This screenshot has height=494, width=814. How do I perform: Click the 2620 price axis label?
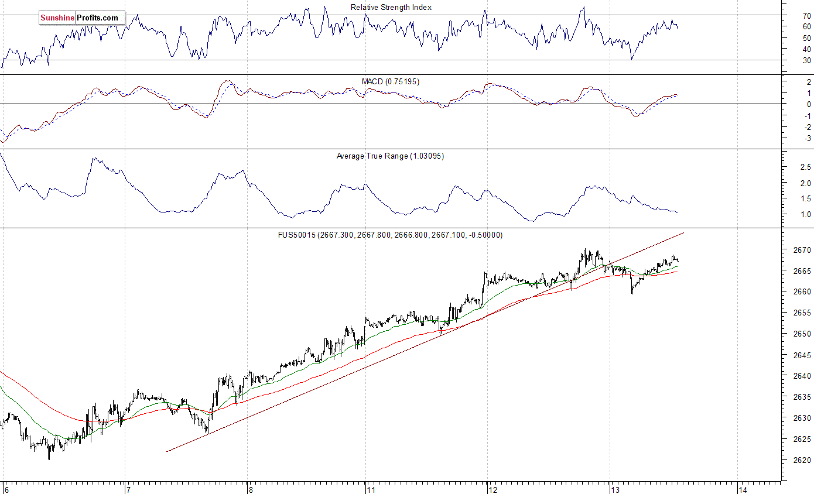click(802, 460)
